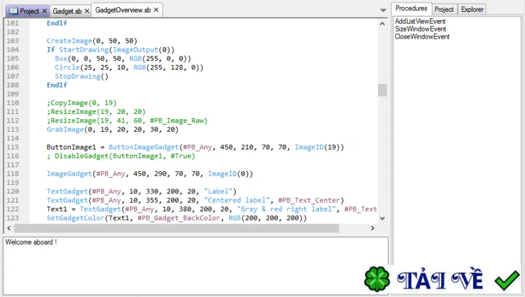Close the Gadget.sb tab
This screenshot has width=525, height=297.
coord(87,11)
